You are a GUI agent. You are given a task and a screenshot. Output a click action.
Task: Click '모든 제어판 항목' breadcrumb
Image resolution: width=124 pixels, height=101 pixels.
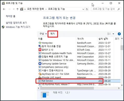tap(36, 9)
